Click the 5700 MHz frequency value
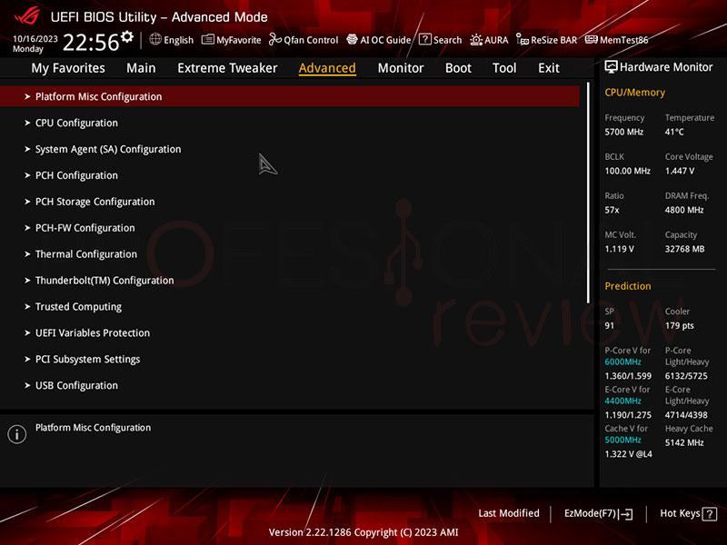 pyautogui.click(x=623, y=132)
